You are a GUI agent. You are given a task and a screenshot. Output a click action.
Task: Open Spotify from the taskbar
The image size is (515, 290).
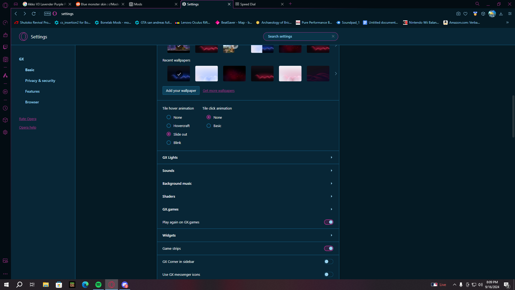(98, 285)
